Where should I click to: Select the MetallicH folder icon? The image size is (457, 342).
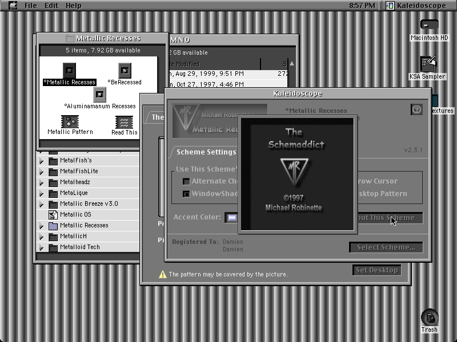[53, 237]
